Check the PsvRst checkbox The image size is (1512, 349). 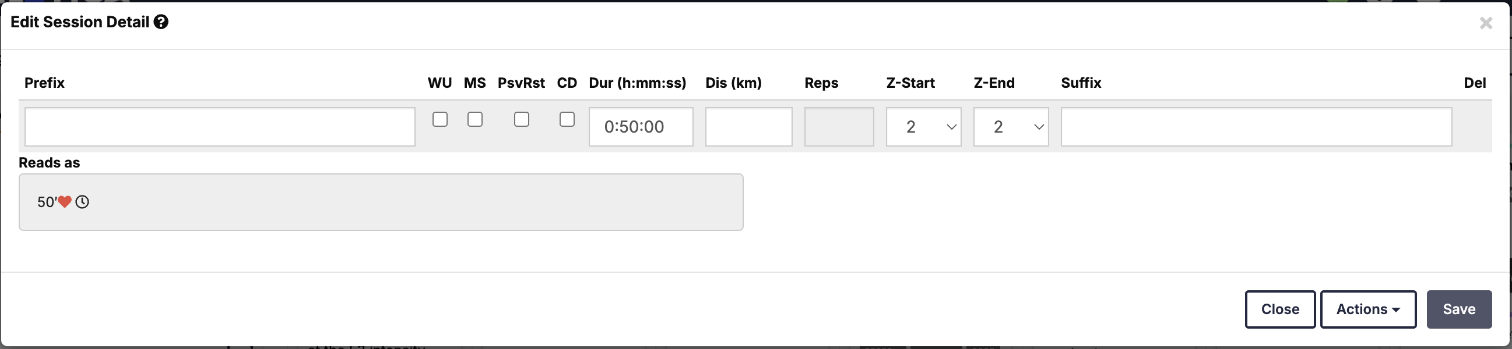coord(521,119)
